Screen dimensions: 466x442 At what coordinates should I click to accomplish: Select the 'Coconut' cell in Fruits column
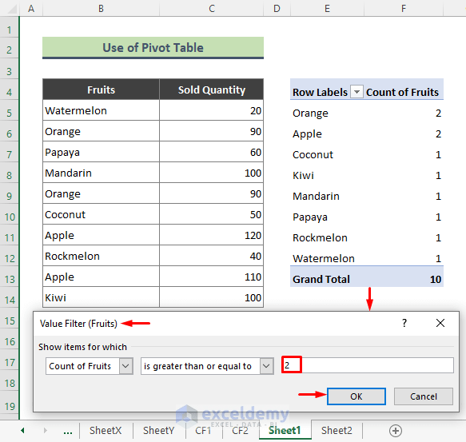pyautogui.click(x=101, y=214)
